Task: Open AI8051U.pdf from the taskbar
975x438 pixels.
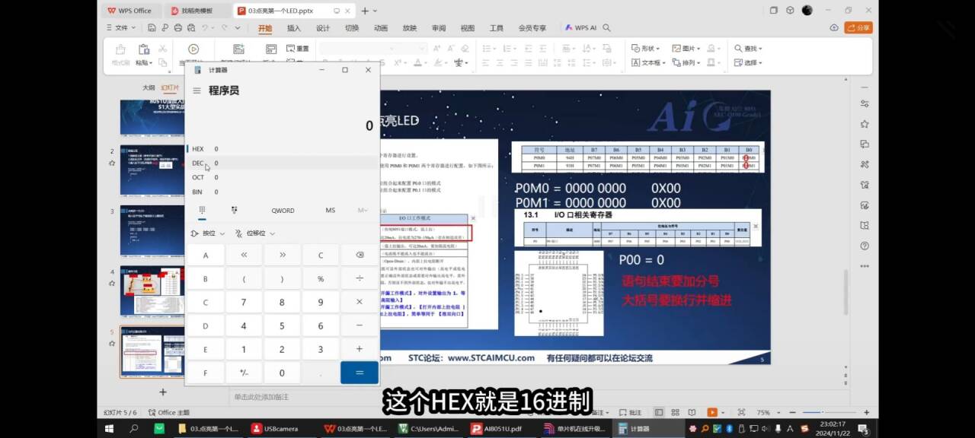Action: tap(499, 429)
